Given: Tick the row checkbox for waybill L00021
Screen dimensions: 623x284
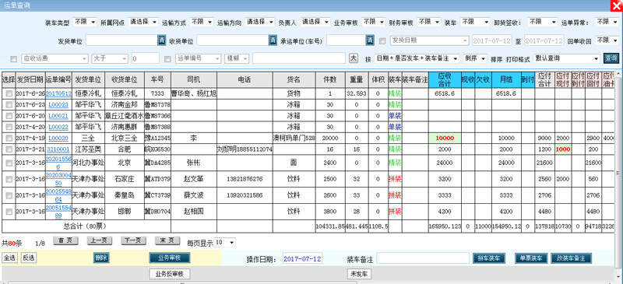Looking at the screenshot, I should [x=9, y=116].
